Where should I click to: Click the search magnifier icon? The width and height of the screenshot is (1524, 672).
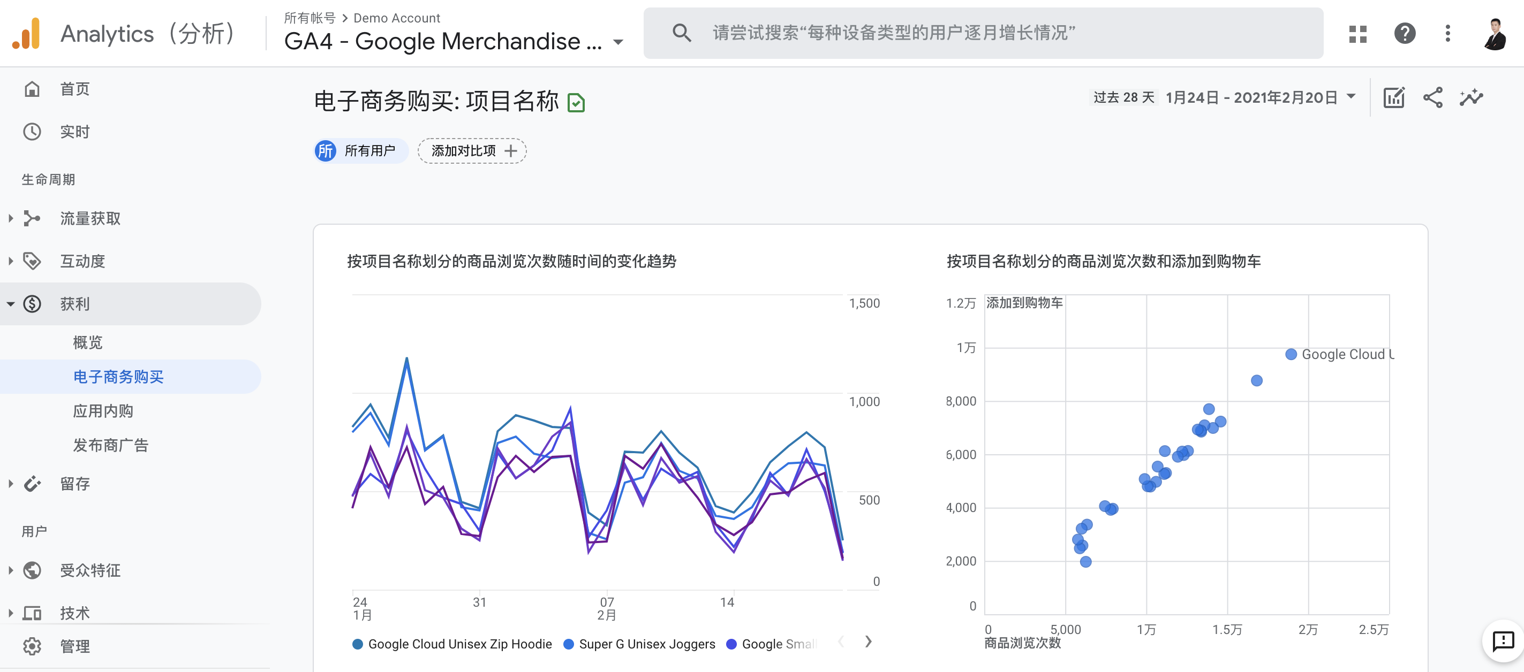[682, 33]
